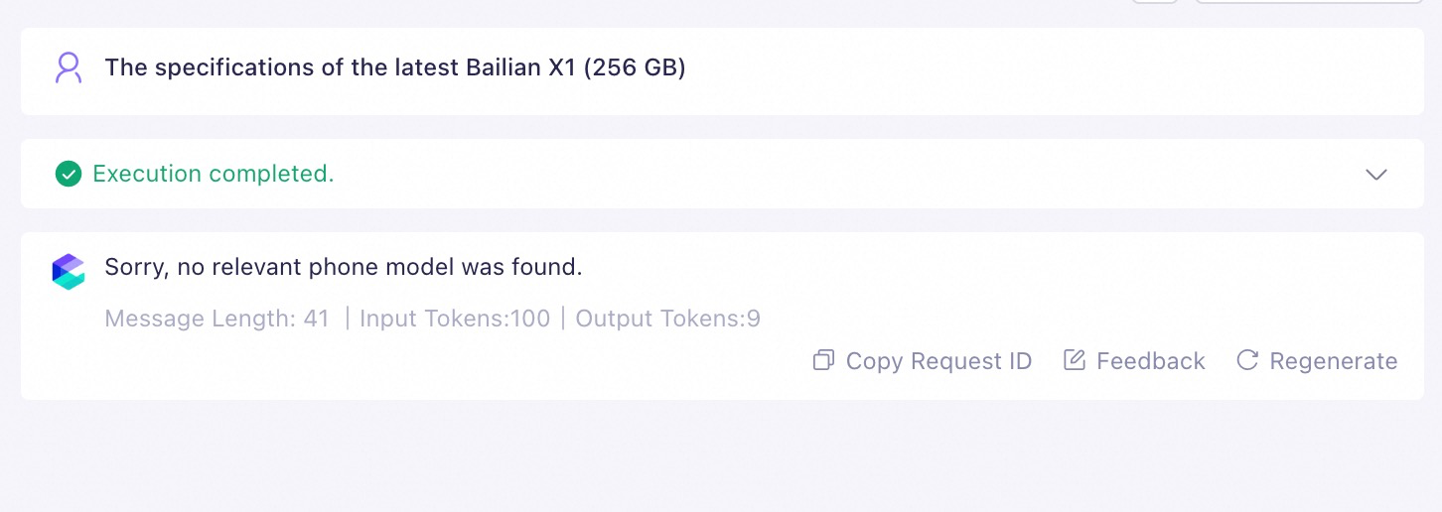This screenshot has height=512, width=1442.
Task: Click the green checkmark status icon
Action: [x=68, y=174]
